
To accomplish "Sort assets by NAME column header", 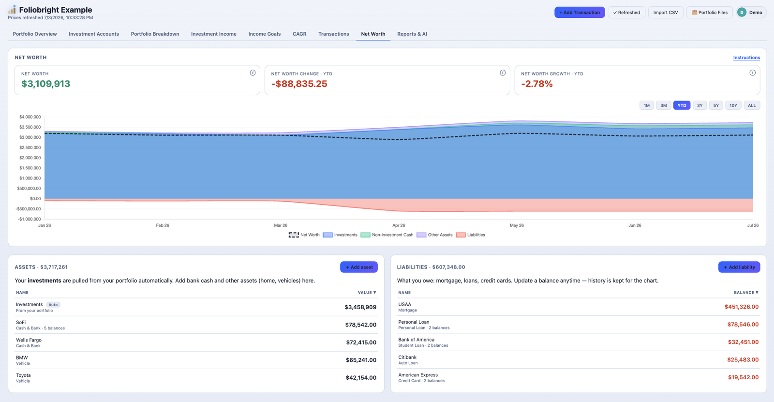I will [x=22, y=293].
